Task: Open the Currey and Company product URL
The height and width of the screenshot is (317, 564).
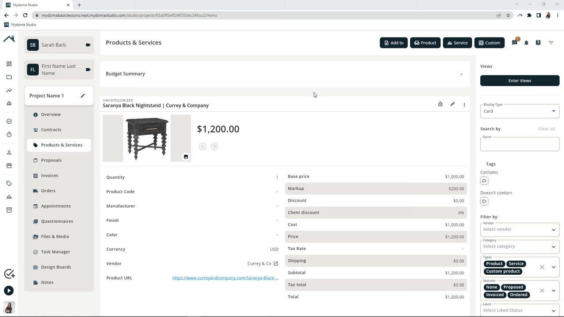Action: pyautogui.click(x=225, y=278)
